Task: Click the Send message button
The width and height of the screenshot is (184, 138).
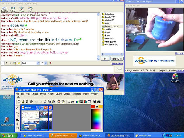Action: coord(119,69)
